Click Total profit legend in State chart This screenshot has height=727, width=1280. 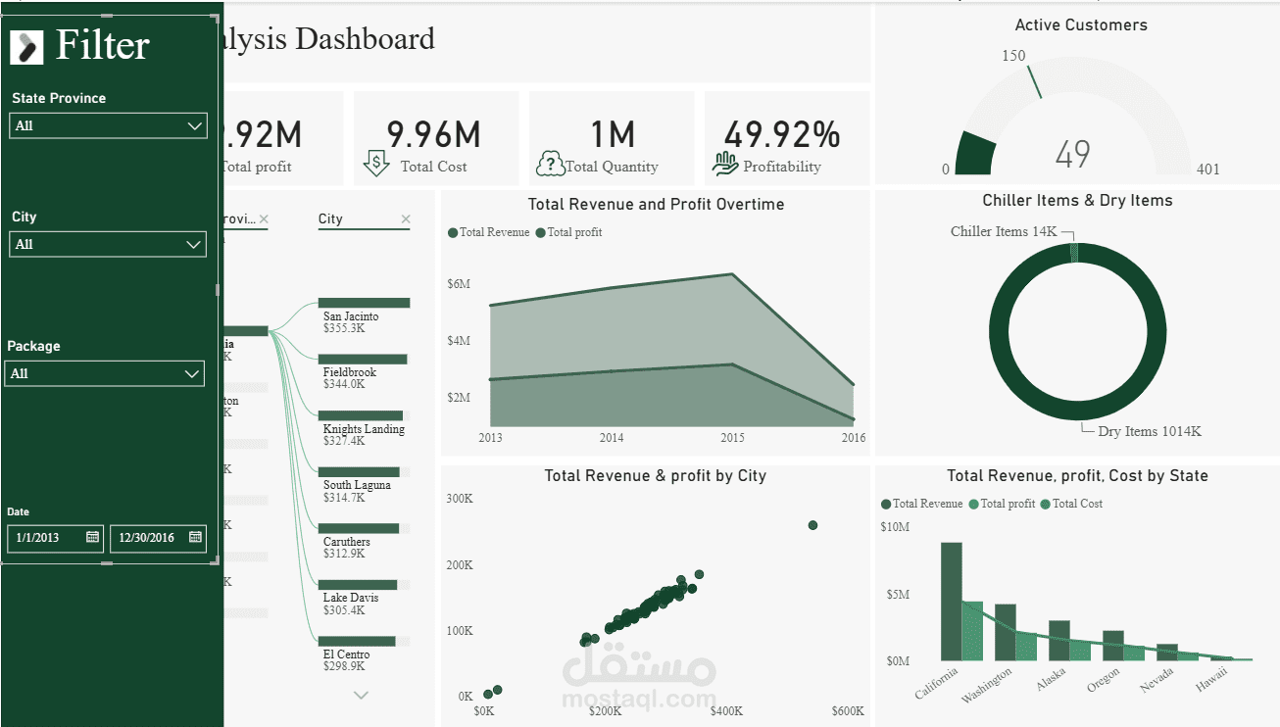(x=1003, y=504)
